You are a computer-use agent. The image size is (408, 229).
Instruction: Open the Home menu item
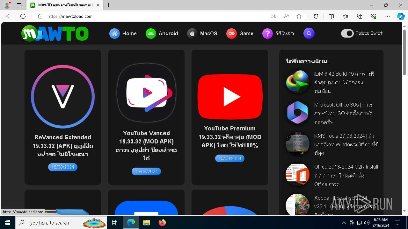(129, 33)
